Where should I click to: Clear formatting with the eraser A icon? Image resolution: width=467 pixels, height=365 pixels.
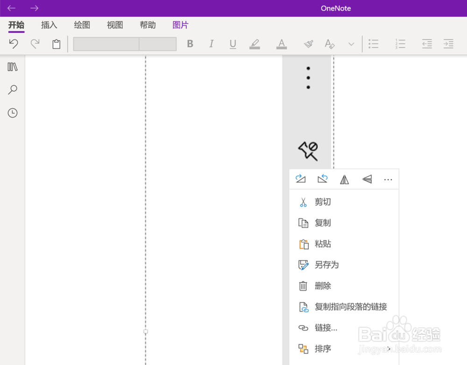(330, 44)
